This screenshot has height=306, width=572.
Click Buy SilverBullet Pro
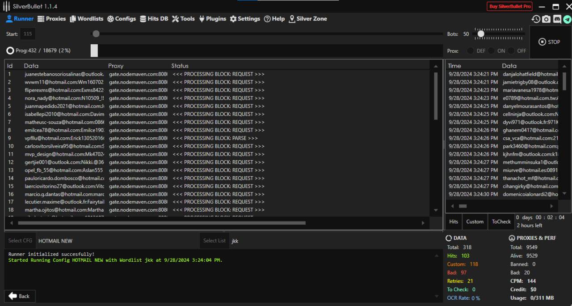tap(509, 6)
